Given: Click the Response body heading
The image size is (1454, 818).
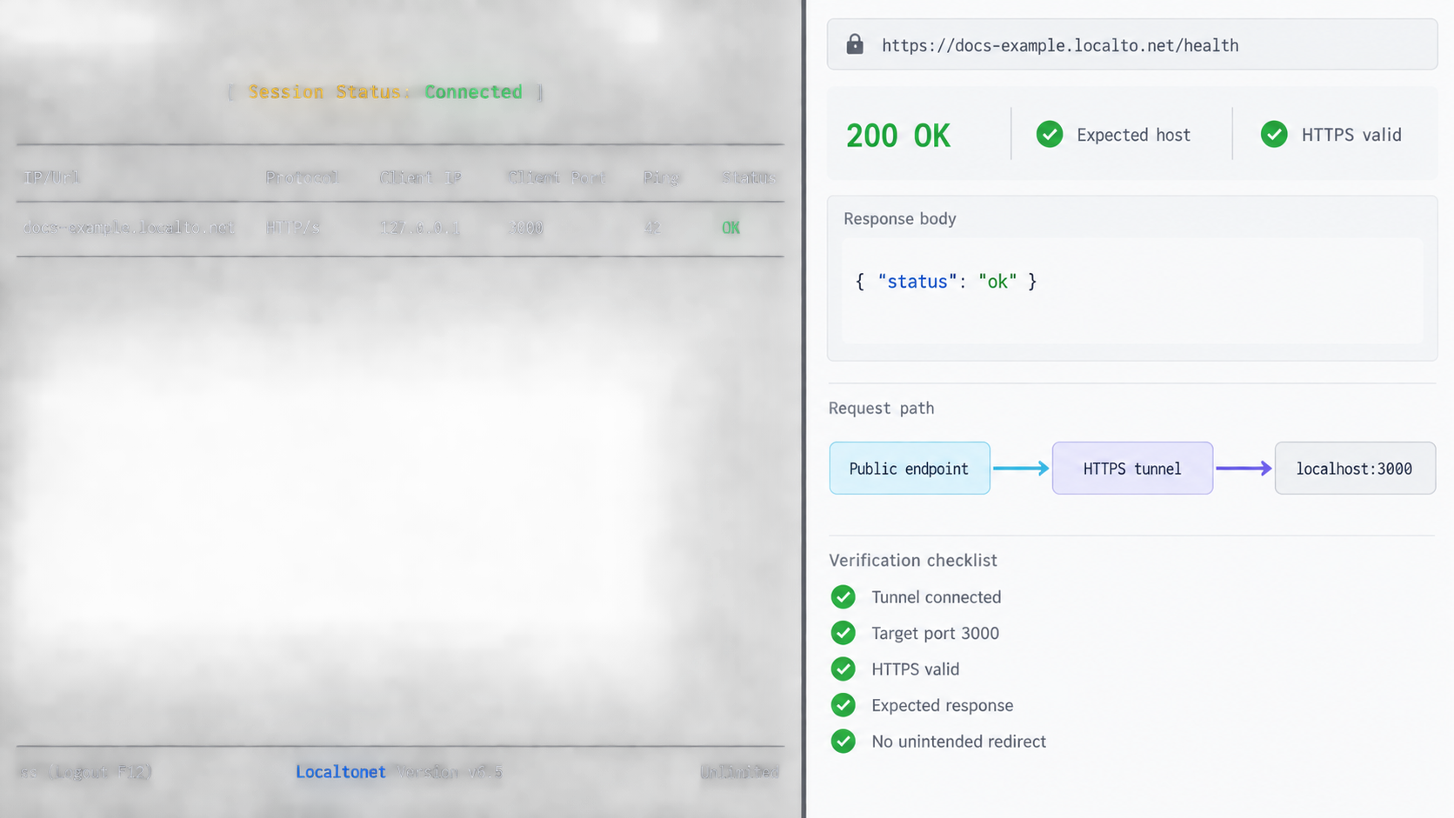Looking at the screenshot, I should coord(900,219).
